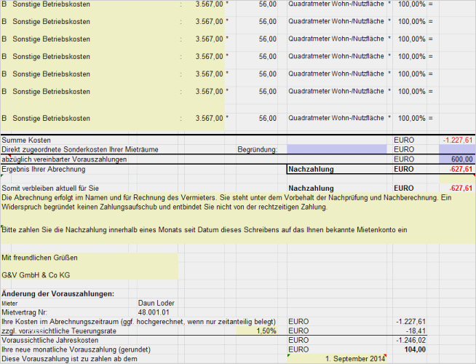The height and width of the screenshot is (364, 476).
Task: Click the 1. September 2014 date cell
Action: 337,358
